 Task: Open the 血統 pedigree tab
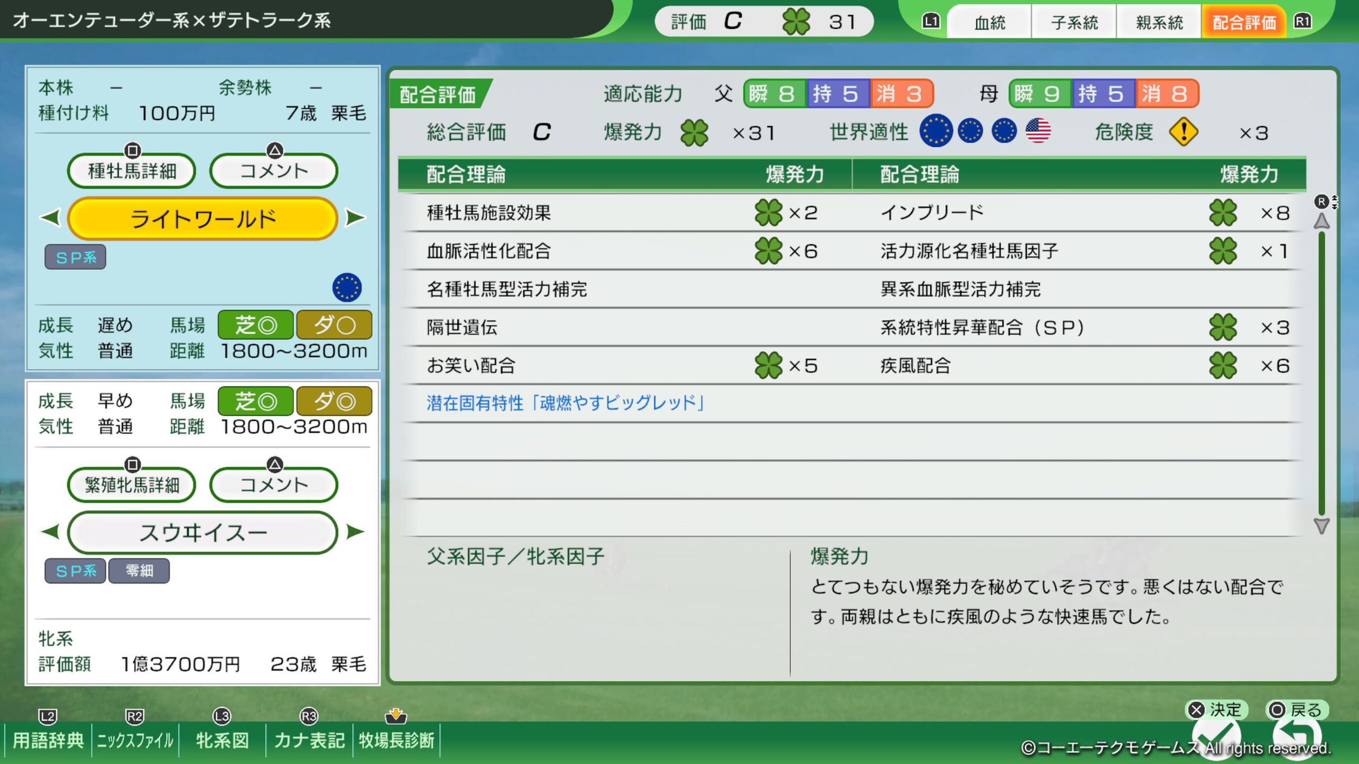tap(990, 22)
